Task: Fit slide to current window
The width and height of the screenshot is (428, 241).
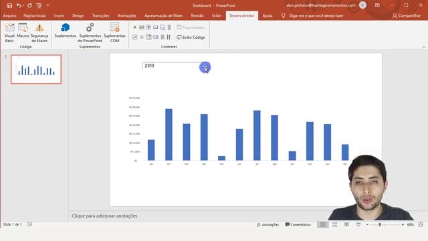Action: point(421,225)
